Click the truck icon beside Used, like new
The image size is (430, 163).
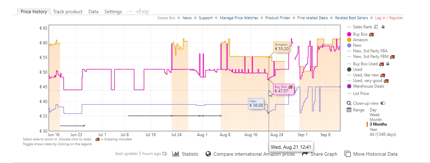tap(383, 75)
